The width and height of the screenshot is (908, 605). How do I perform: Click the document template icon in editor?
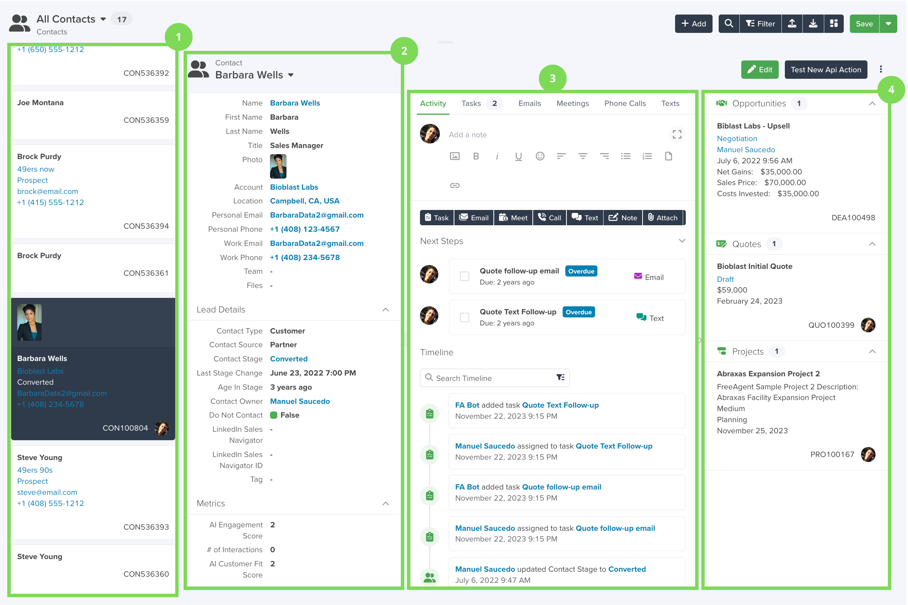coord(668,156)
